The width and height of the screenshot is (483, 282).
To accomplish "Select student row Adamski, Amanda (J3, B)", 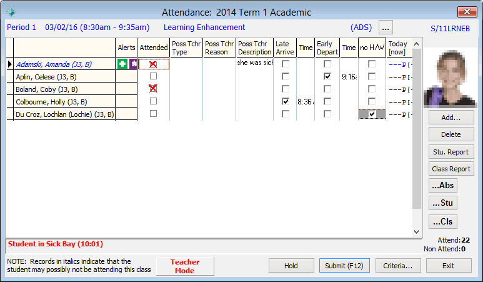I will (64, 64).
